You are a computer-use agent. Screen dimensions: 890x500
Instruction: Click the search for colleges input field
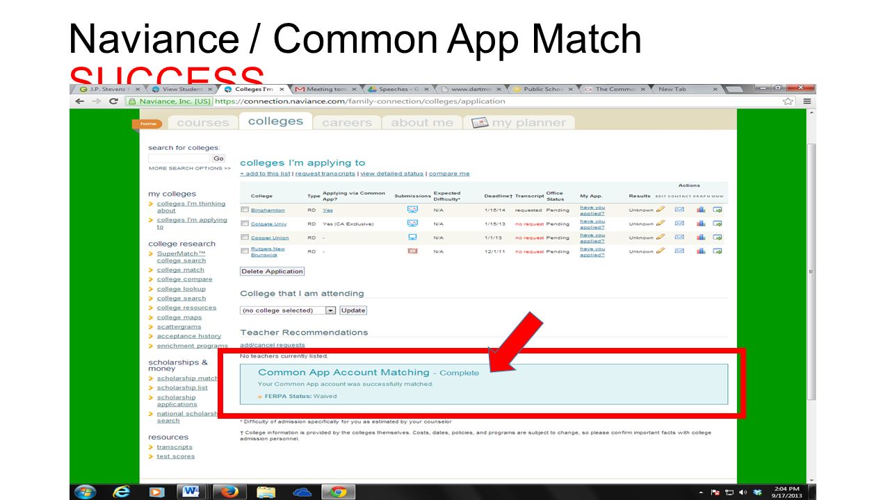coord(179,158)
